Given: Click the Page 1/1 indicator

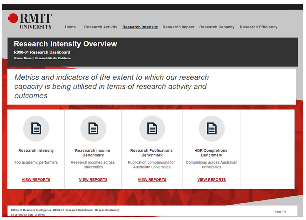Looking at the screenshot, I should click(x=280, y=212).
